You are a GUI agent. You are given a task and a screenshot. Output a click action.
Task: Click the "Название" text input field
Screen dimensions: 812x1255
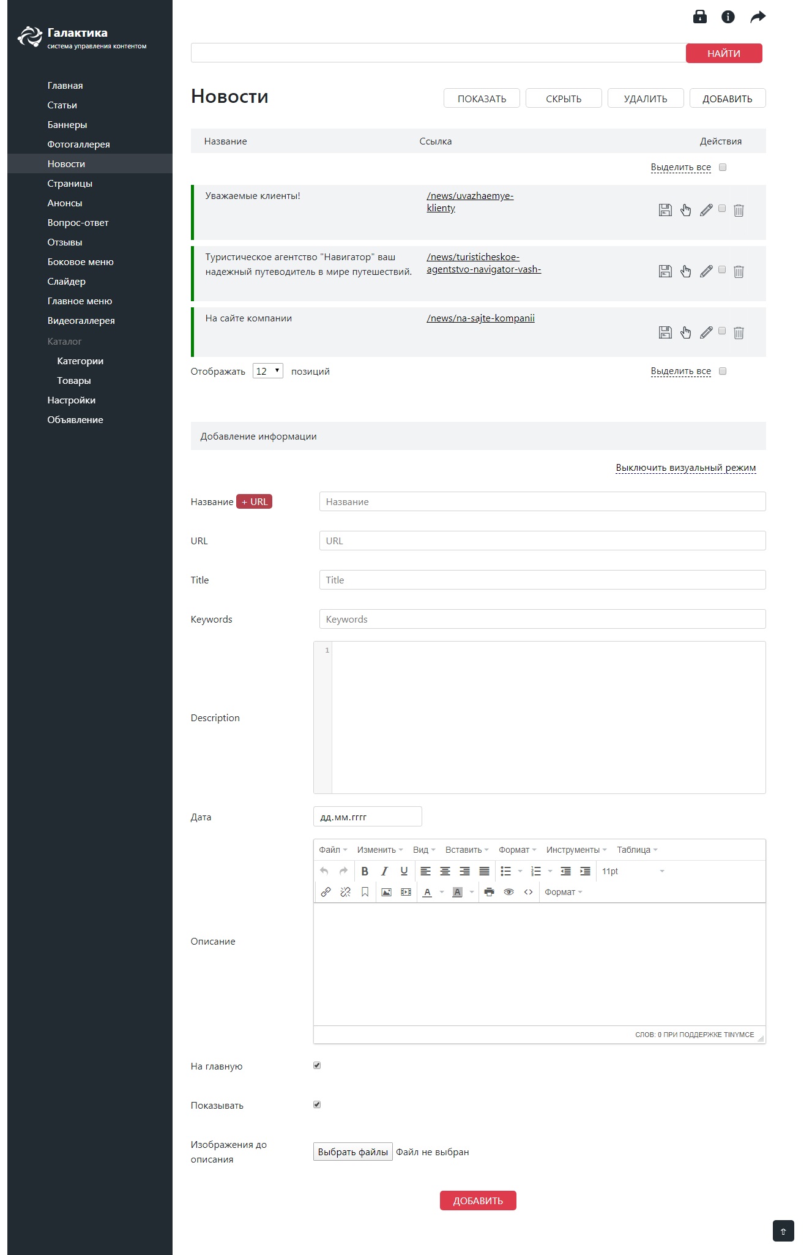(542, 501)
